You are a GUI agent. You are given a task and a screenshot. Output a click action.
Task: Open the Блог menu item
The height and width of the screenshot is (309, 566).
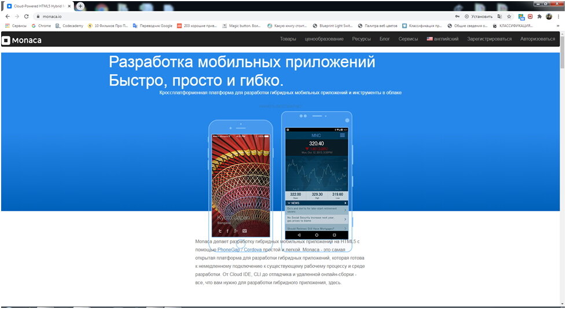(384, 39)
